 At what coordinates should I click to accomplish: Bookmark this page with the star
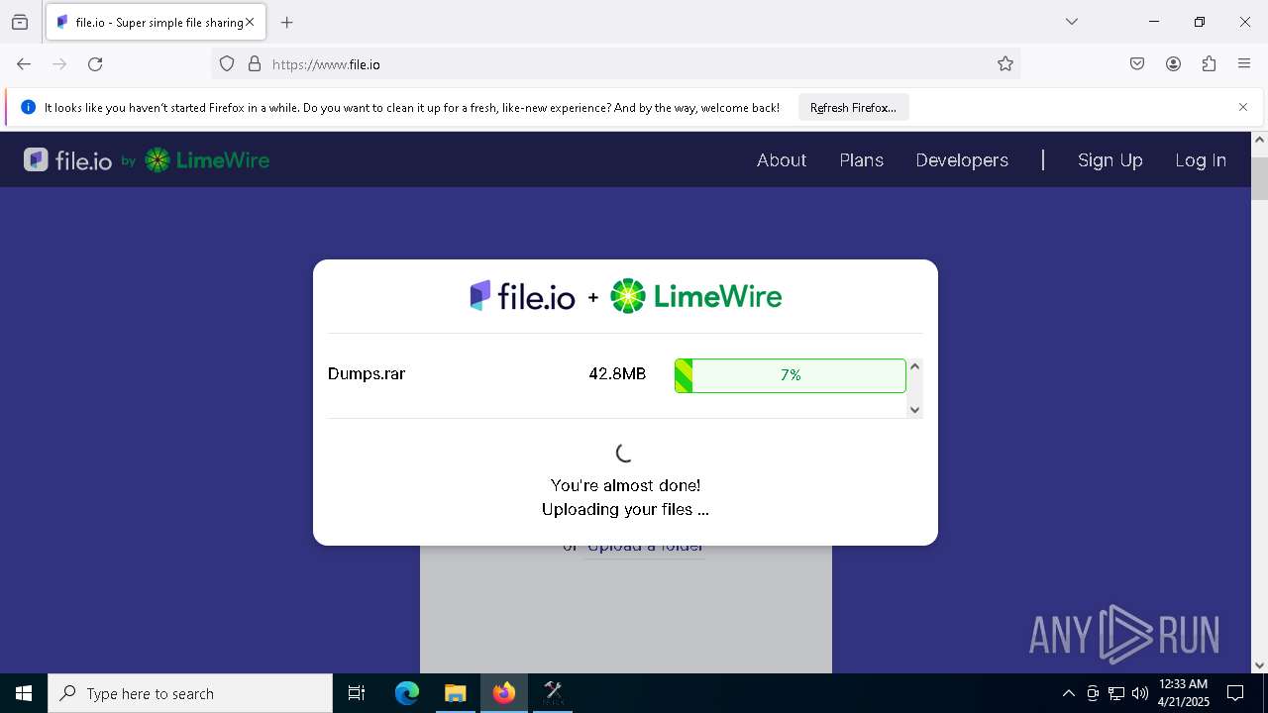click(1005, 64)
